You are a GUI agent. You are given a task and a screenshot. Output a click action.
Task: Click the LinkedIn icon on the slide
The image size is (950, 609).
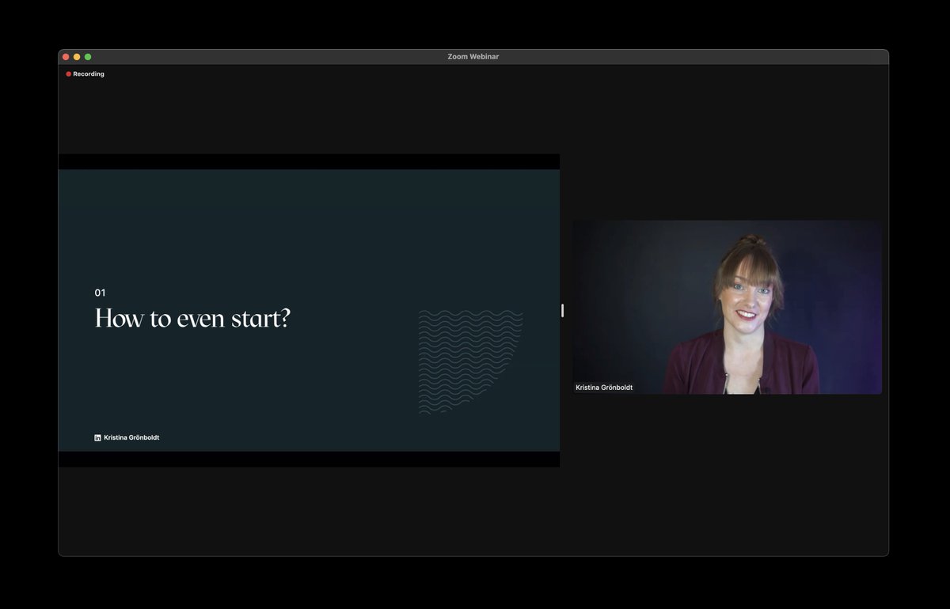[97, 437]
